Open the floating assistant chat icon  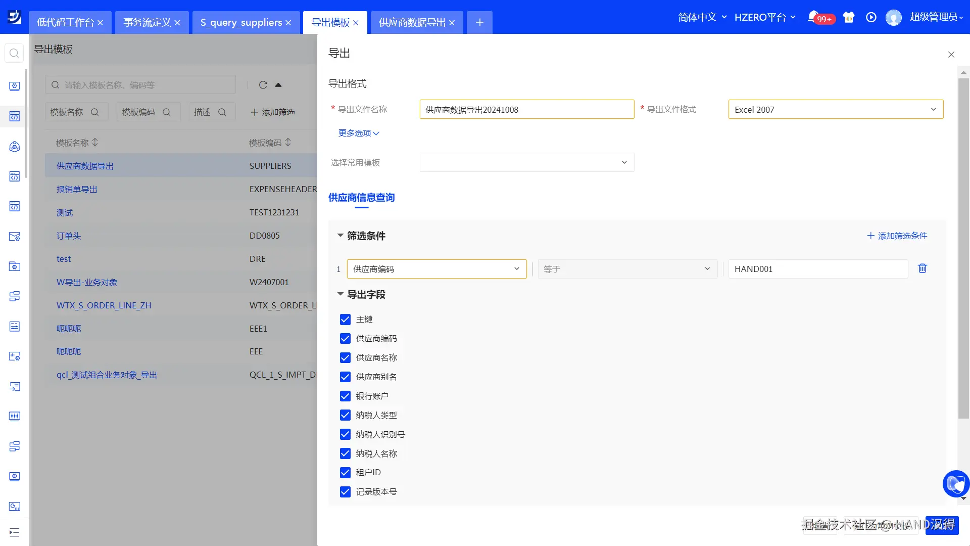[955, 484]
